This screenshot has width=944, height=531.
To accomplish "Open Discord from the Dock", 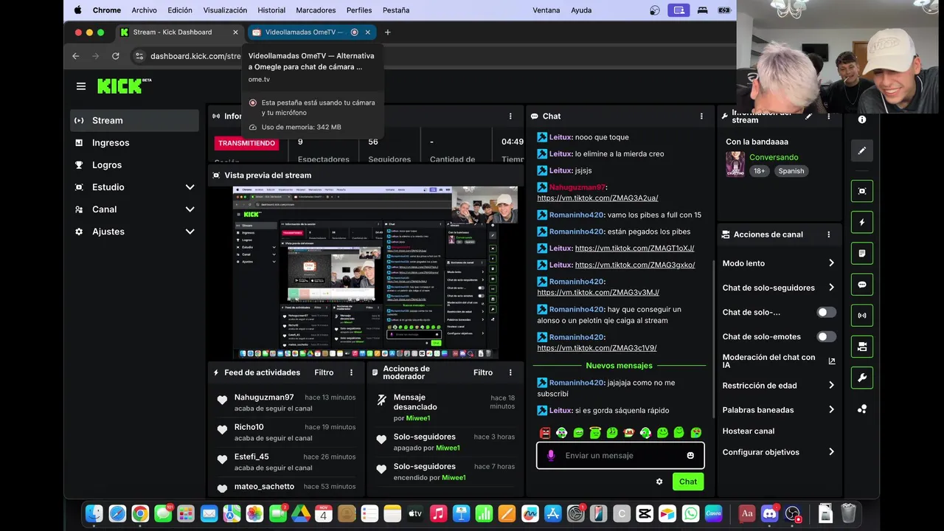I will [x=770, y=513].
